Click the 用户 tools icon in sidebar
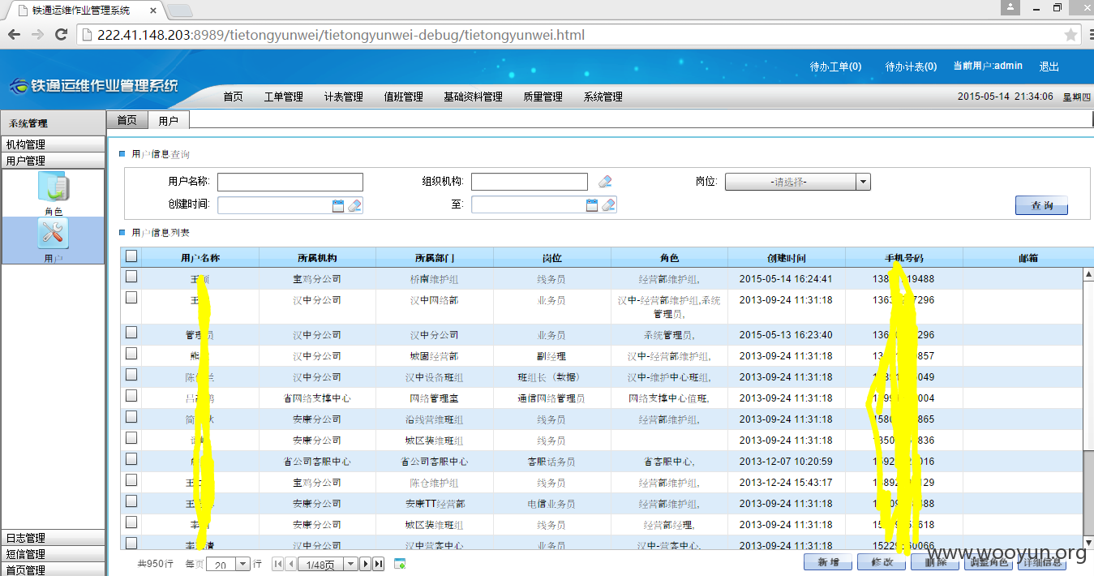The height and width of the screenshot is (576, 1094). tap(54, 234)
